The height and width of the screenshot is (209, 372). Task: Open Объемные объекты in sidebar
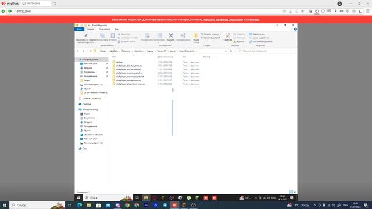click(93, 135)
